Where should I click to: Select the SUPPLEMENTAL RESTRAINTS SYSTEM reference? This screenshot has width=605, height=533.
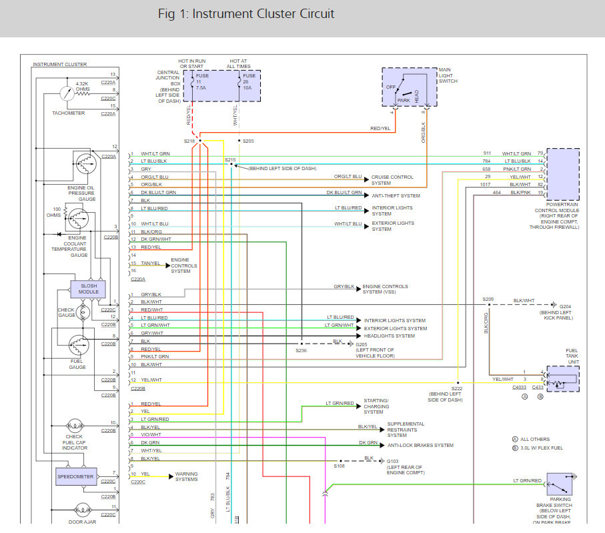click(406, 430)
